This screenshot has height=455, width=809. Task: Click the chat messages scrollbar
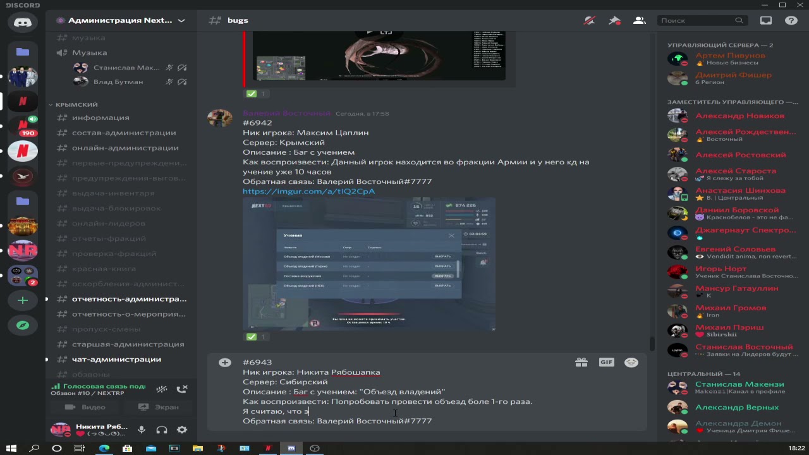point(652,344)
